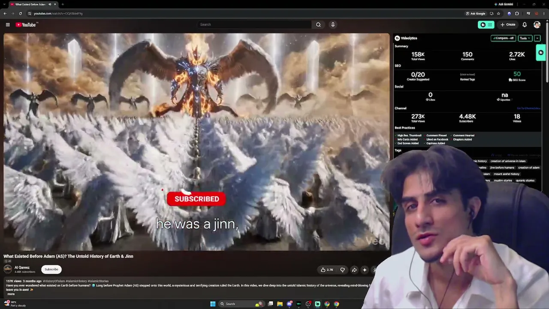Select the 'quranic stories' tag

click(x=525, y=181)
